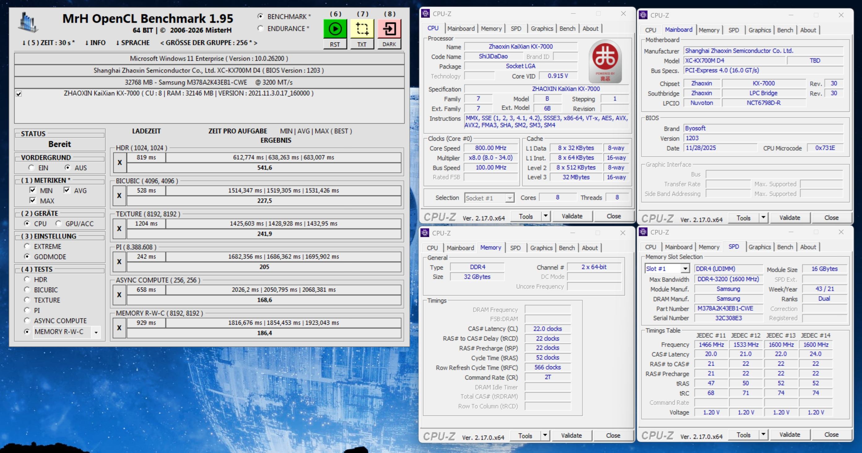Select the ENDURANCE mode radio button
Screen dimensions: 862x453
260,29
